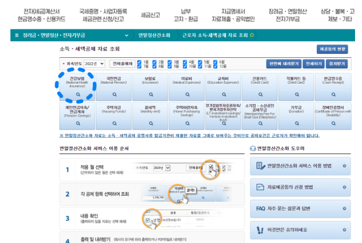Toggle the 4월 checkbox
362x243 pixels.
tap(185, 62)
